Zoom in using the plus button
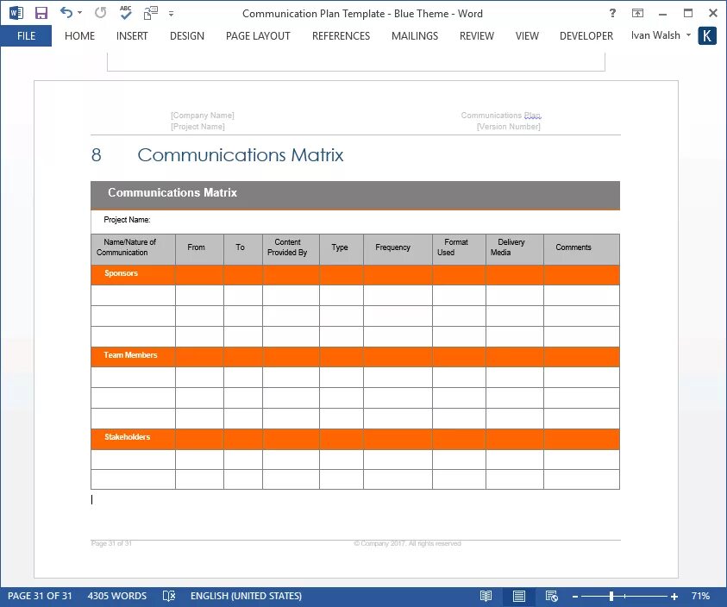Image resolution: width=727 pixels, height=607 pixels. coord(674,596)
